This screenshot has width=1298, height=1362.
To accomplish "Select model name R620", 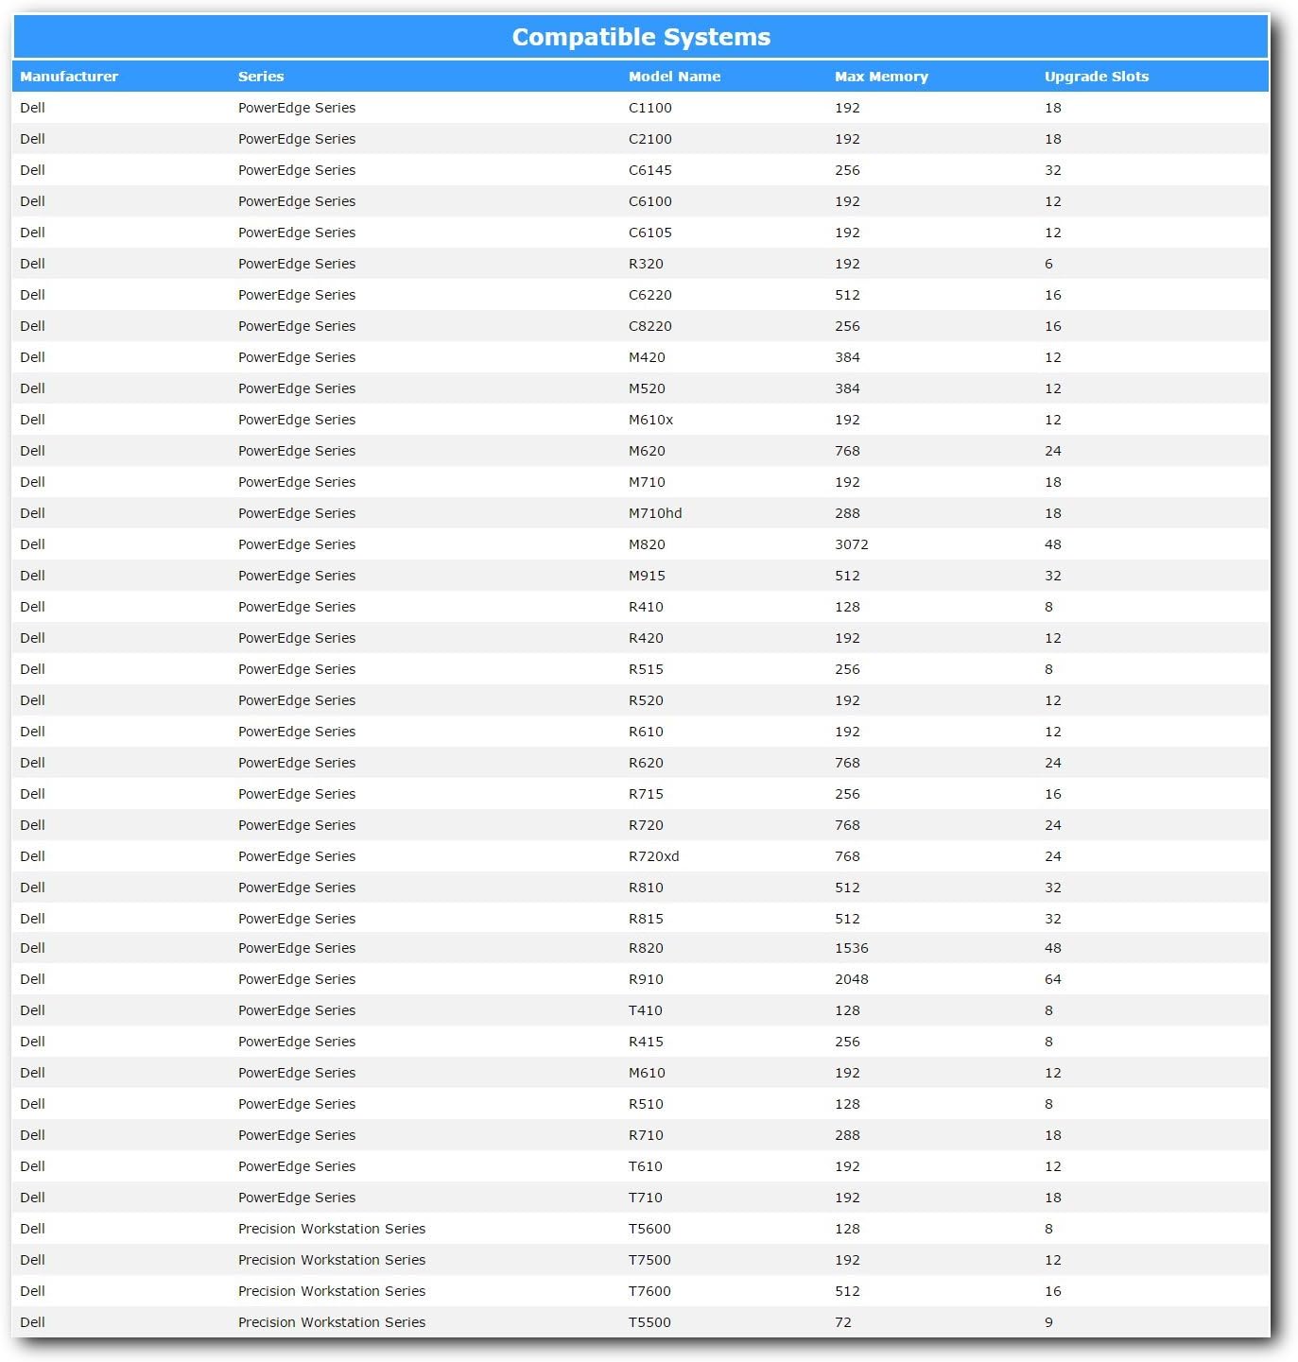I will click(x=646, y=763).
